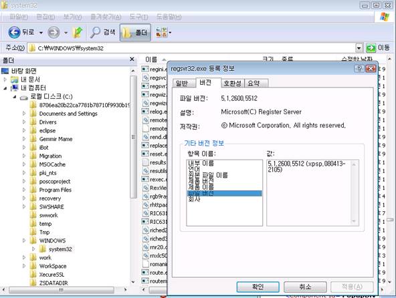Click the 확인 button
This screenshot has width=396, height=298.
point(258,287)
